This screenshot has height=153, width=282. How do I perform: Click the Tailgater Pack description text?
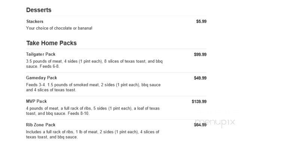click(x=94, y=64)
